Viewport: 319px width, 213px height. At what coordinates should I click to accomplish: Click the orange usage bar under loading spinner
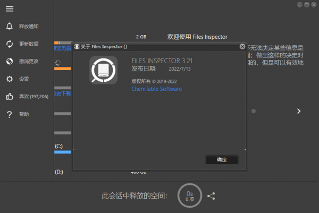click(x=63, y=69)
